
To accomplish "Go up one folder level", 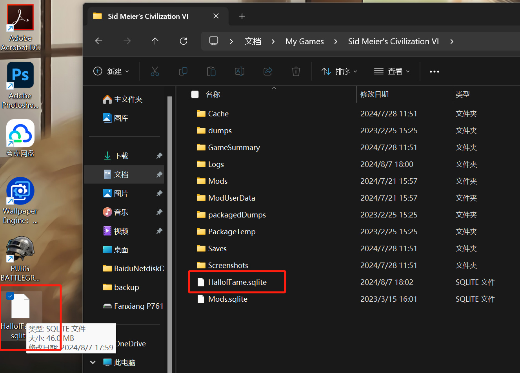I will coord(155,41).
